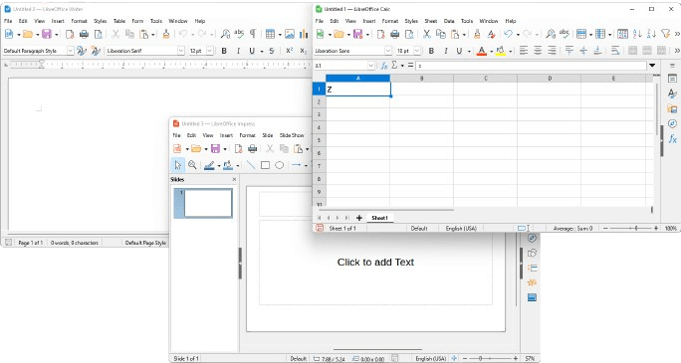Toggle Underline in Calc formatting toolbar
The image size is (681, 363).
pos(459,51)
